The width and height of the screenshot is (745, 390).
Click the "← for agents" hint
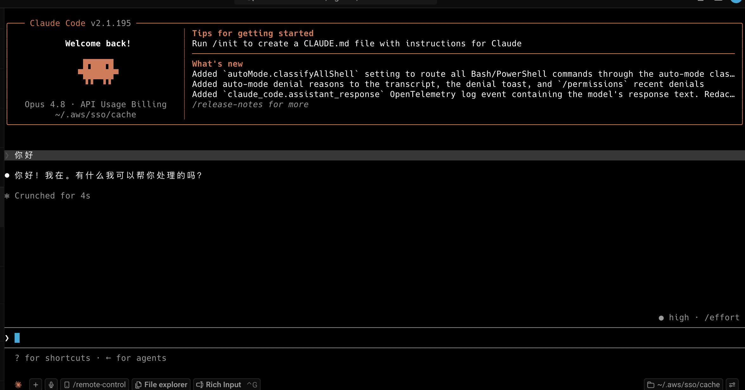click(136, 358)
